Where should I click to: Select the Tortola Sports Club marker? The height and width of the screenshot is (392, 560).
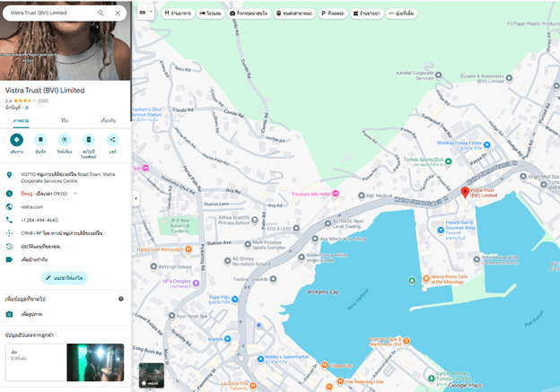pyautogui.click(x=448, y=161)
